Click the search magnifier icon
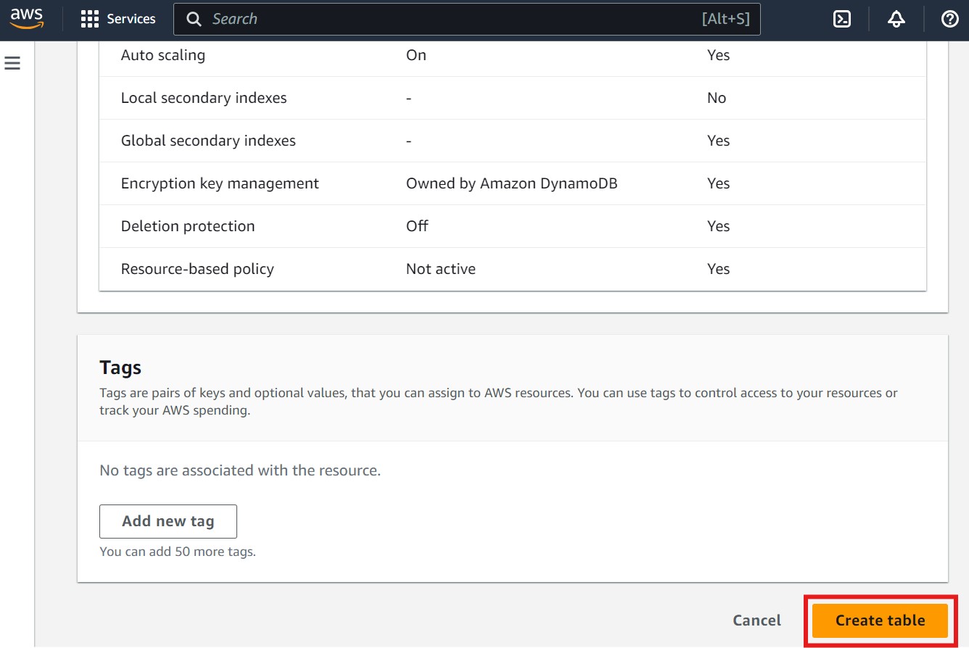 coord(193,19)
